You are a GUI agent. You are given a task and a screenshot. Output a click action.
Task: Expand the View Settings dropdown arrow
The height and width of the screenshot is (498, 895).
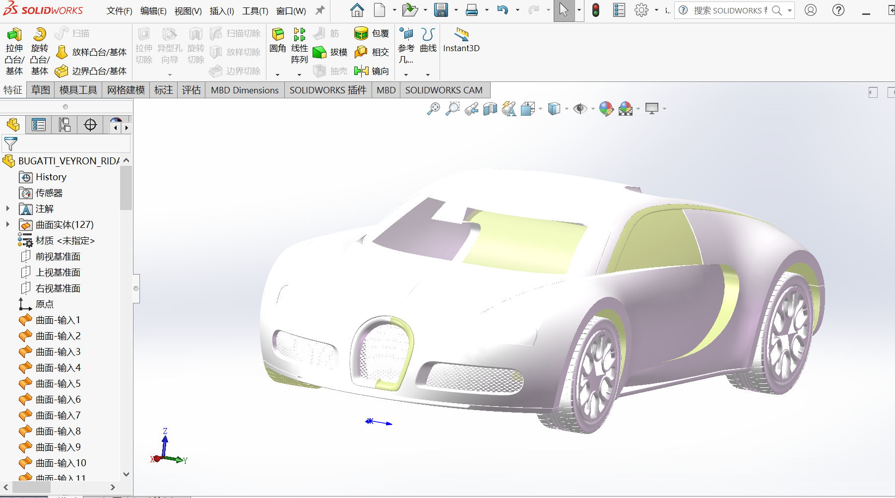pos(664,109)
